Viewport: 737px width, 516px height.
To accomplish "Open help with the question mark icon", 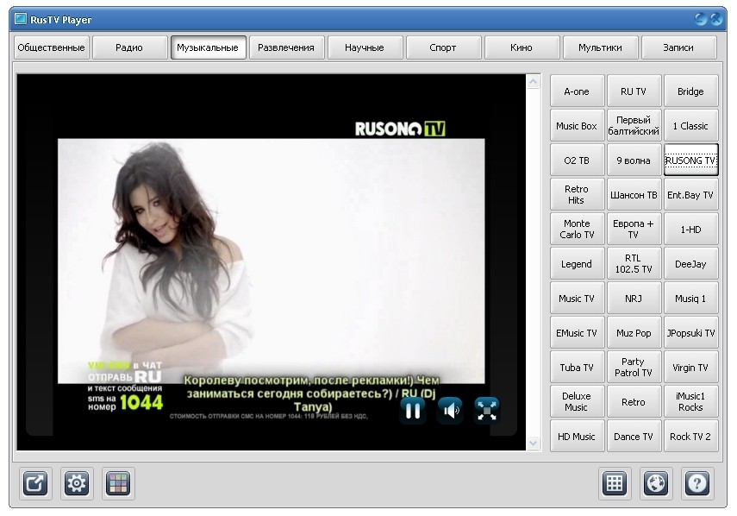I will click(x=697, y=483).
